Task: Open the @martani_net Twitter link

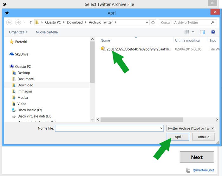Action: pos(203,170)
